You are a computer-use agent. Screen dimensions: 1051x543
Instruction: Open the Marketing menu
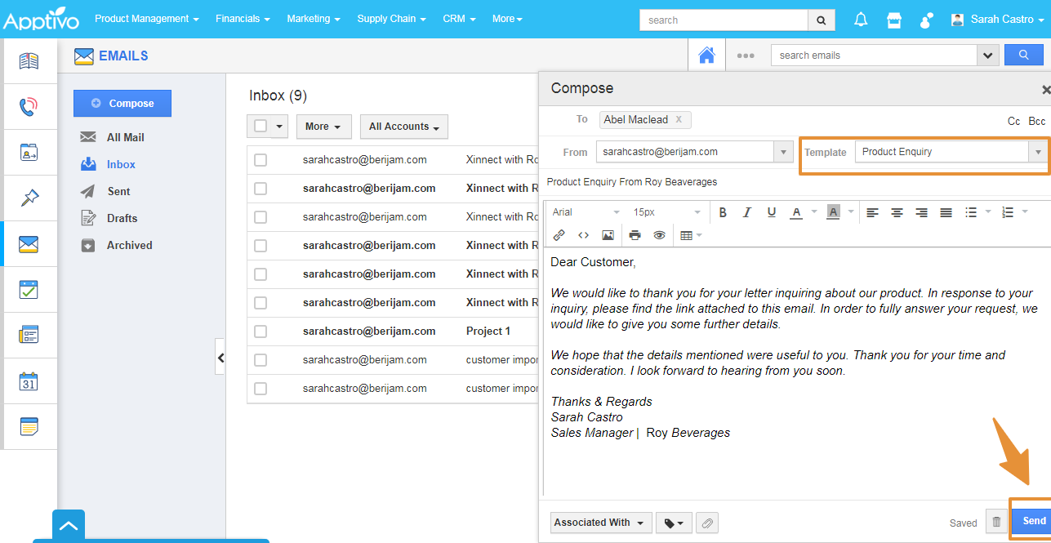point(313,18)
